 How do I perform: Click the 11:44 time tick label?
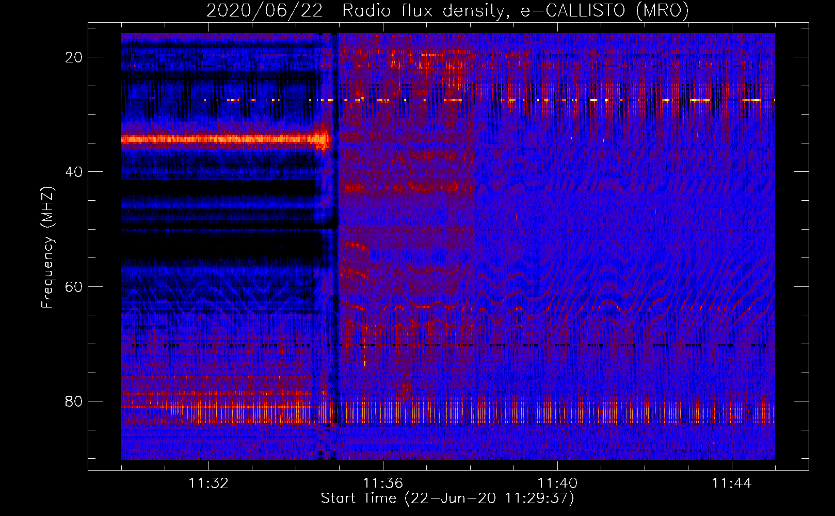732,483
